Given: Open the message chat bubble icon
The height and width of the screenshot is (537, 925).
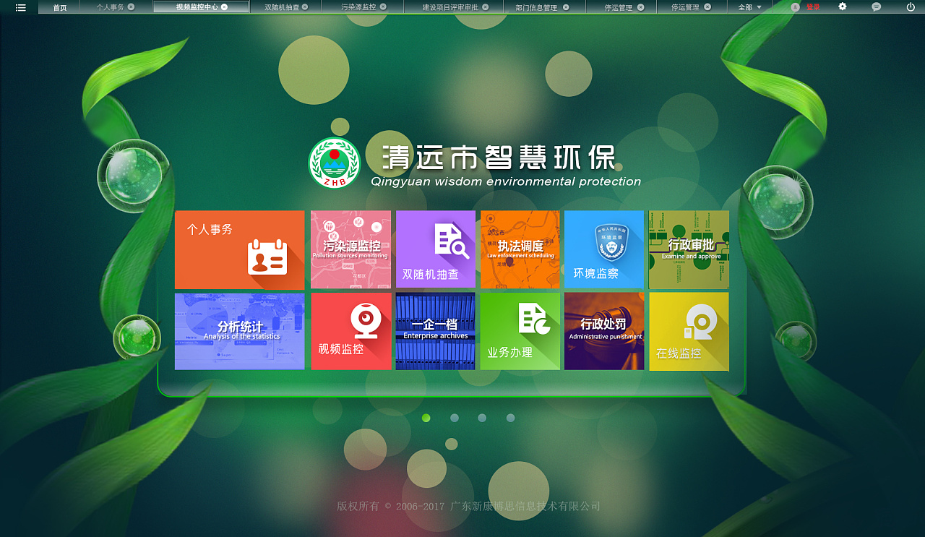Looking at the screenshot, I should (x=877, y=7).
